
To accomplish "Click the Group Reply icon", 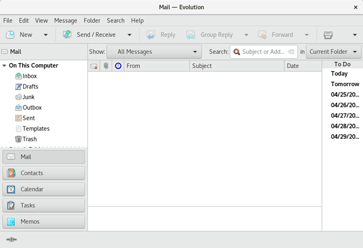I will tap(191, 35).
